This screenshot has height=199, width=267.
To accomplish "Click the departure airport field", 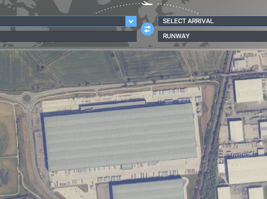I will (x=62, y=21).
